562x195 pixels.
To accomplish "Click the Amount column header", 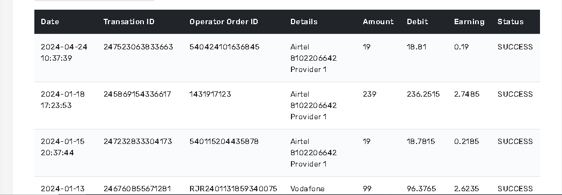I will point(378,21).
